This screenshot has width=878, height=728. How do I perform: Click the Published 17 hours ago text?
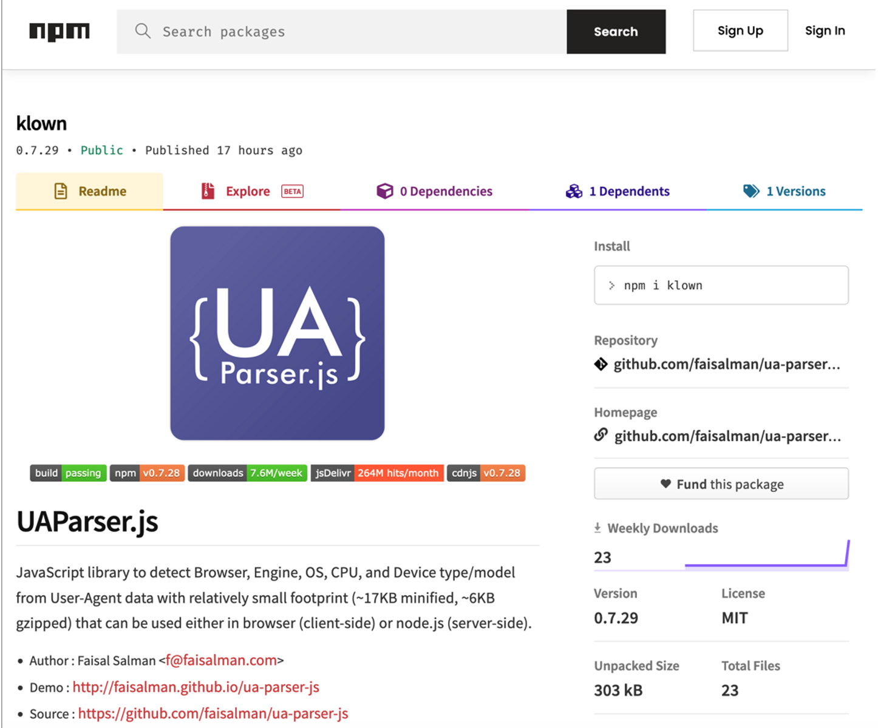[x=223, y=150]
